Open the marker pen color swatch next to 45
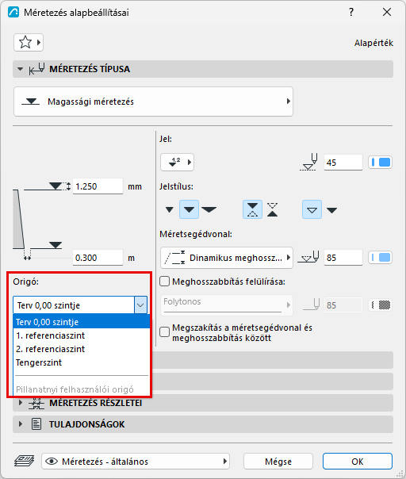The width and height of the screenshot is (406, 479). coord(381,163)
